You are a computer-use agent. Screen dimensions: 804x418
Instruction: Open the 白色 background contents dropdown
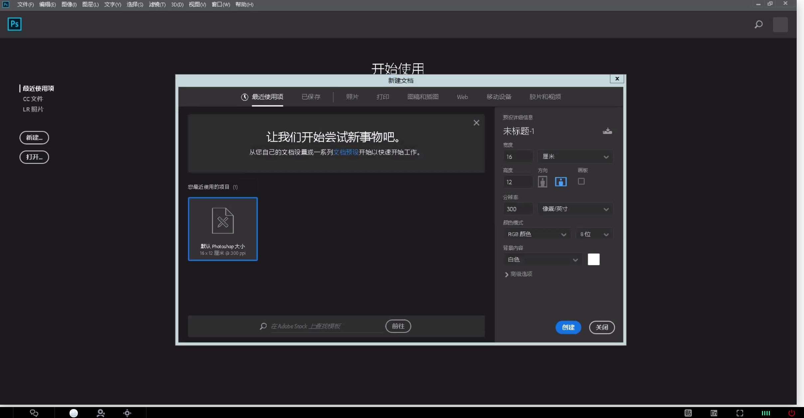543,260
